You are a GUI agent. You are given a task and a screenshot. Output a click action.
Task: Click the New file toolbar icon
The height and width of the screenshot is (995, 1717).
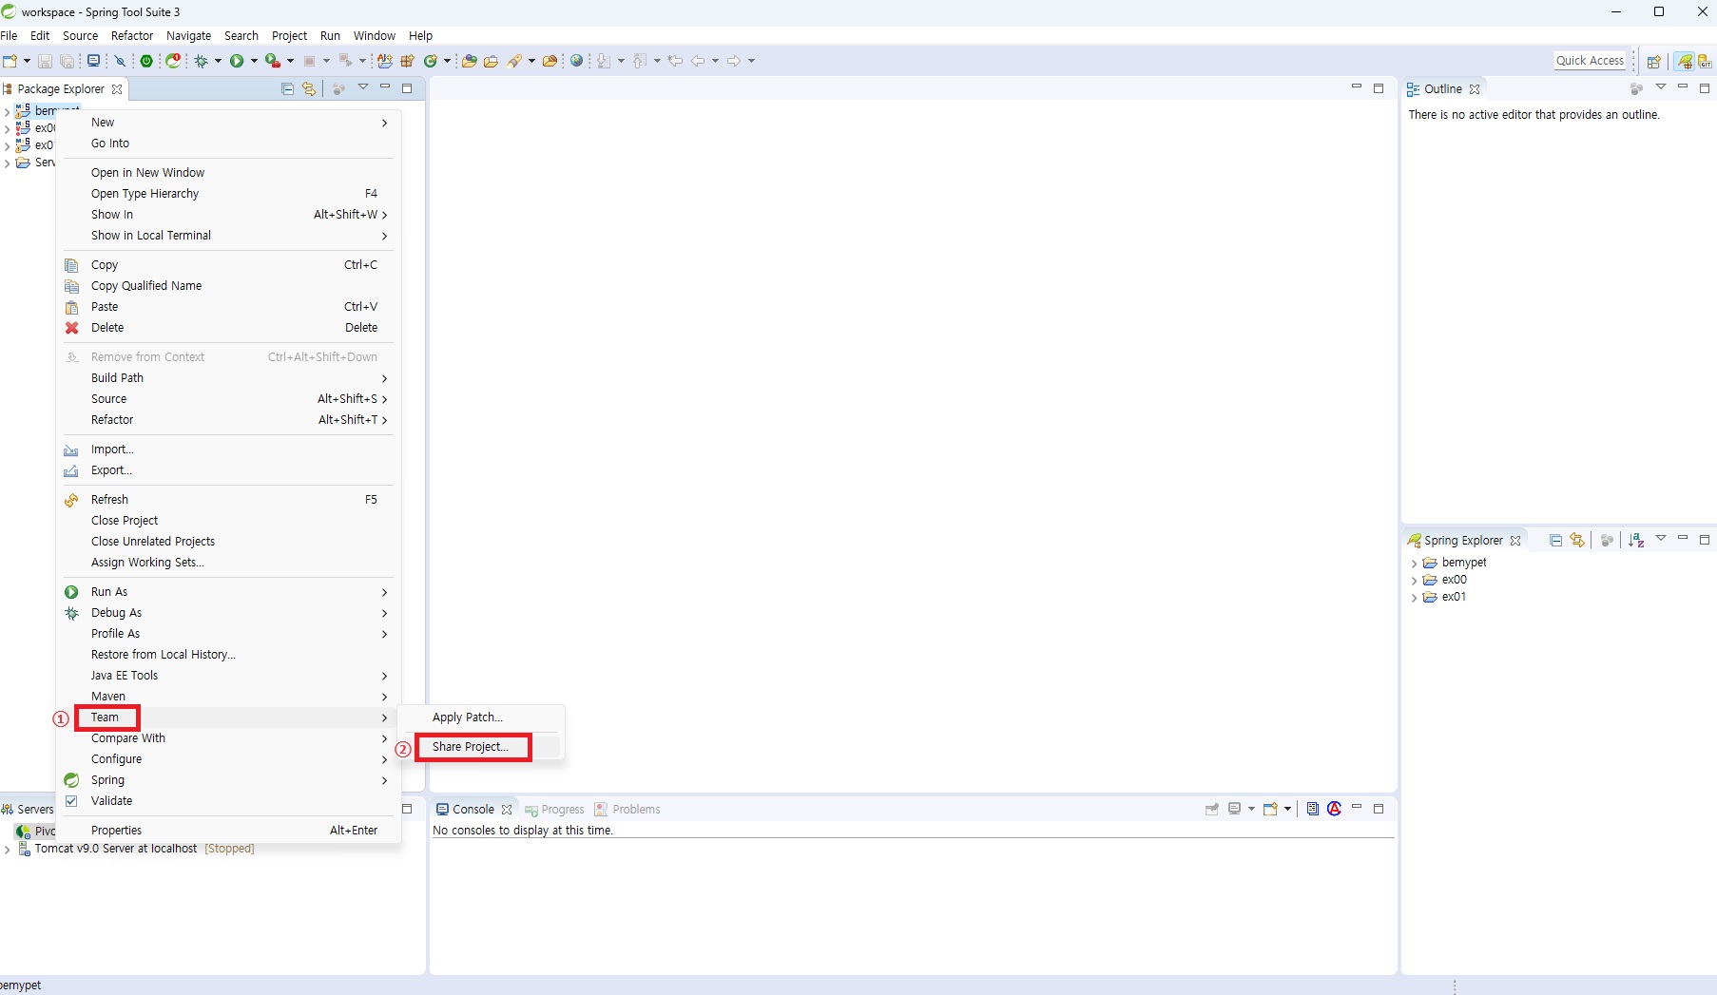tap(10, 61)
